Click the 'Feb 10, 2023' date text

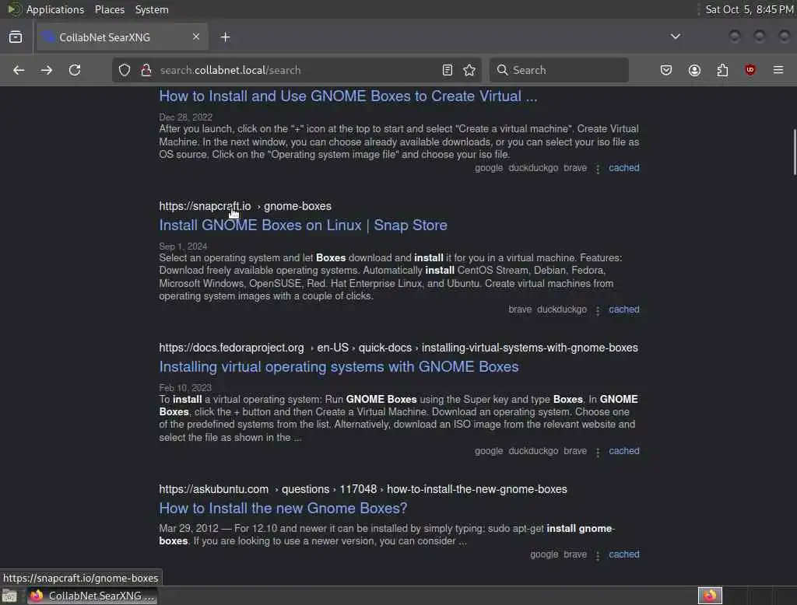185,387
